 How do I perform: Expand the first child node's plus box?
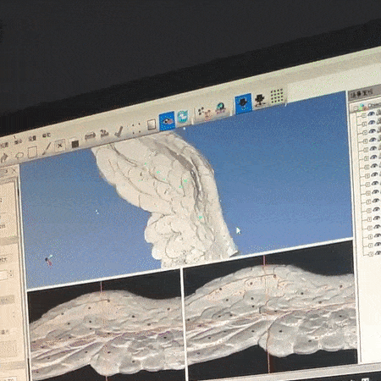[x=363, y=115]
